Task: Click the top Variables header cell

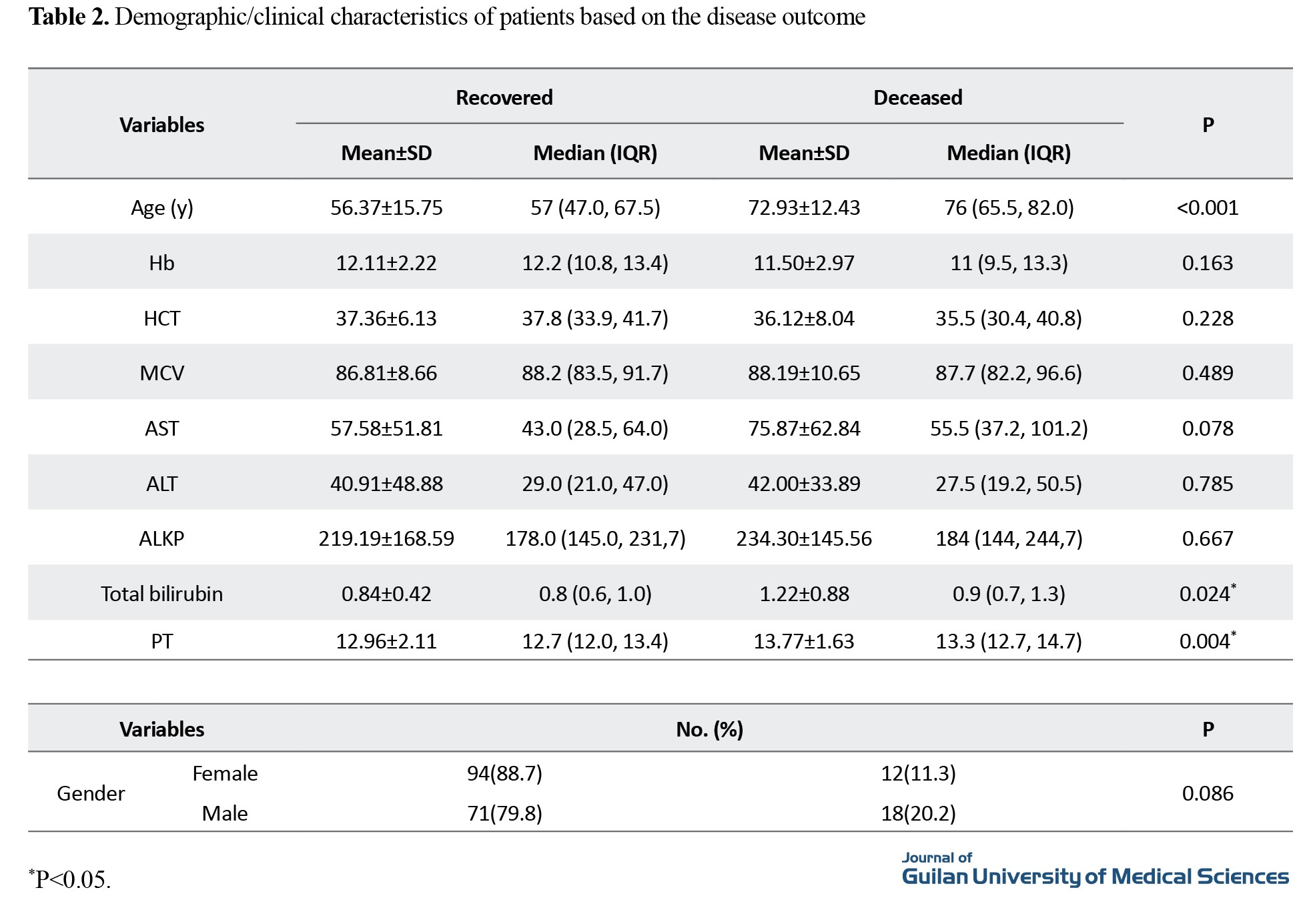Action: (161, 125)
